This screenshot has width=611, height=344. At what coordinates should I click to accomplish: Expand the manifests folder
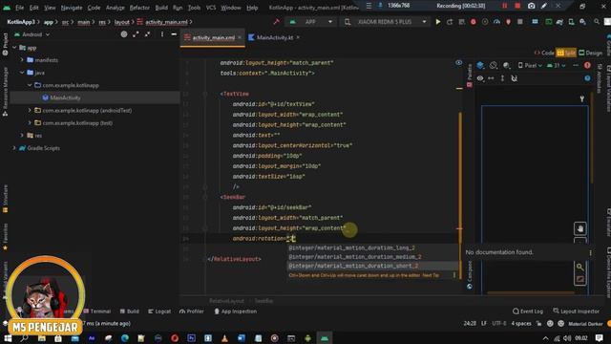coord(22,60)
